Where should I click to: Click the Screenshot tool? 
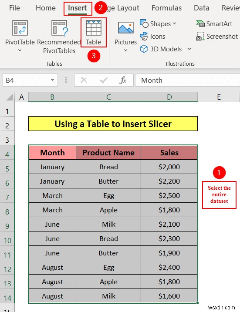click(217, 37)
